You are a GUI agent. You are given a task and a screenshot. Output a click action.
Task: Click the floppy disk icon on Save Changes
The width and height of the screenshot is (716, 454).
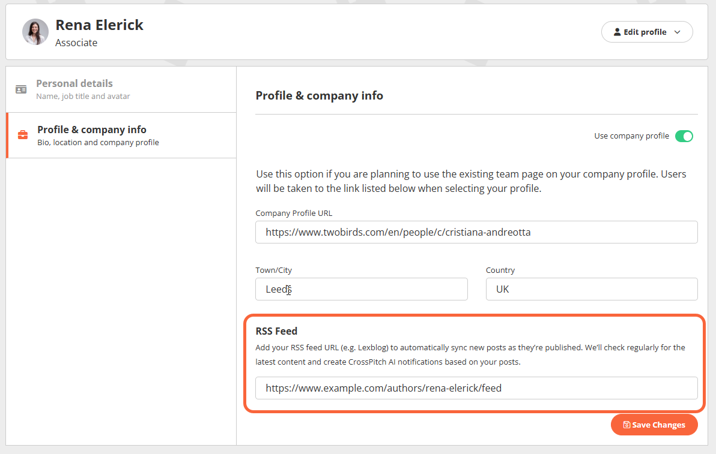tap(626, 425)
